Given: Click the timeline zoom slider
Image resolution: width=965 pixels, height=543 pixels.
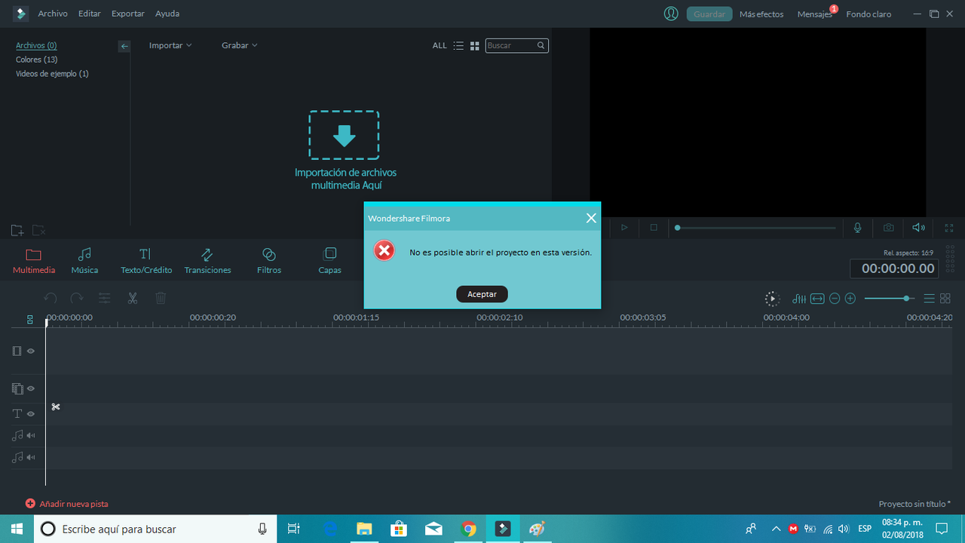Looking at the screenshot, I should click(890, 299).
